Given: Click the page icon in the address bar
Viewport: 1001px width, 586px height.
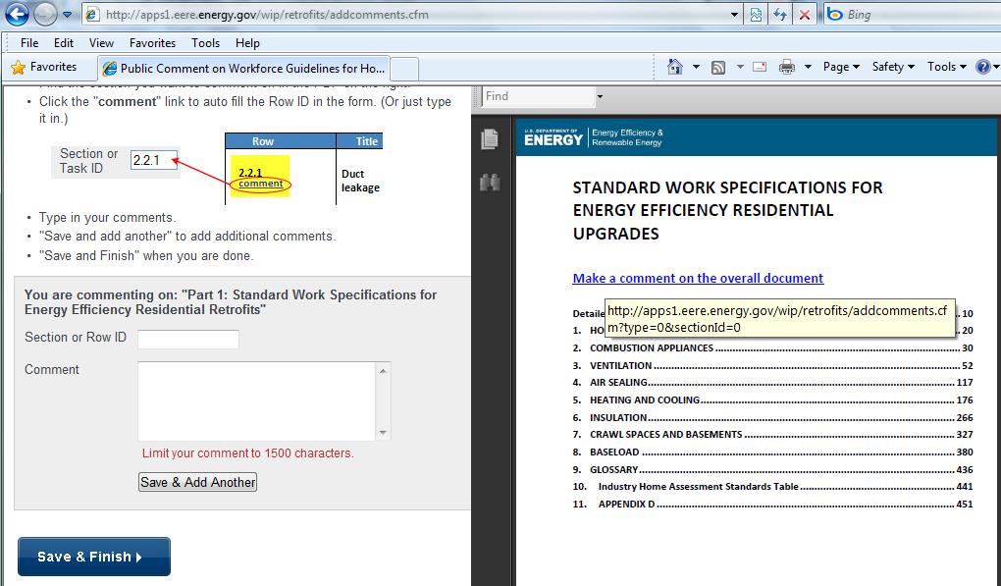Looking at the screenshot, I should pos(92,14).
